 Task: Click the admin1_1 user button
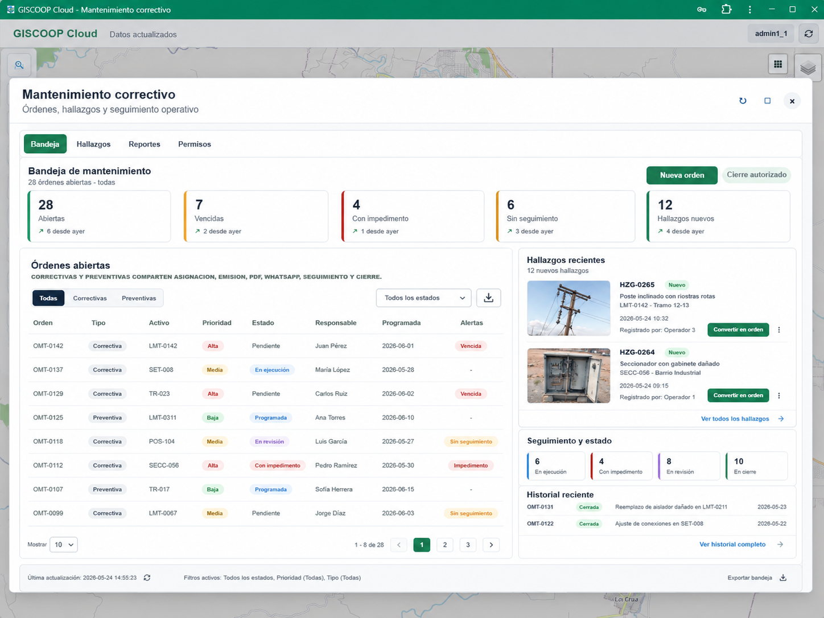tap(771, 34)
